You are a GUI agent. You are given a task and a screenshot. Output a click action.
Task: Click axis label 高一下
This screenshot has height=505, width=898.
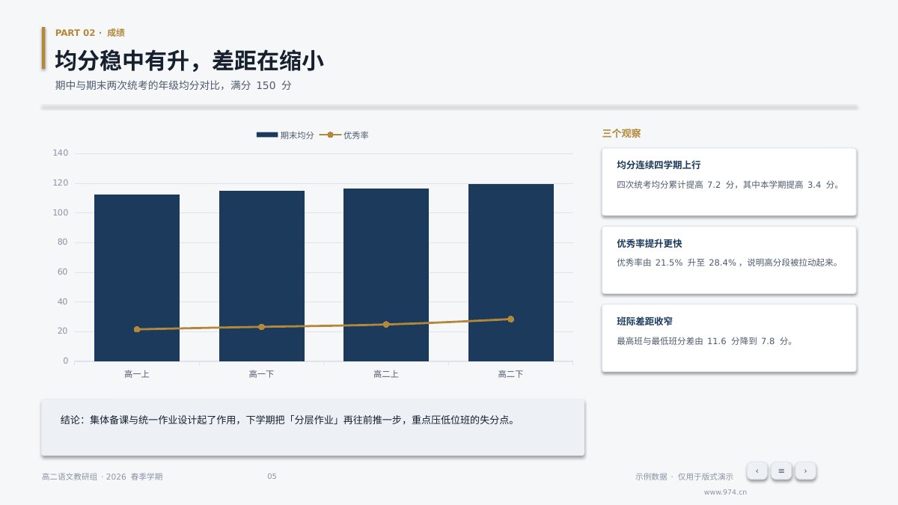pyautogui.click(x=261, y=374)
